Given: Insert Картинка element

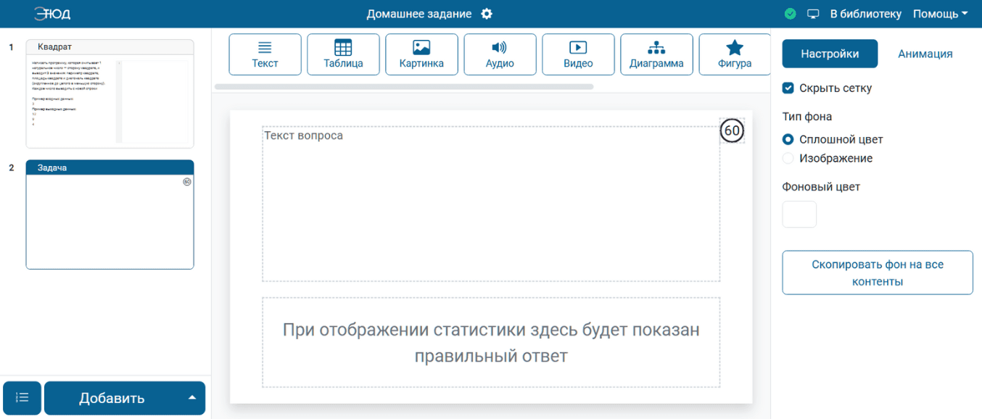Looking at the screenshot, I should [x=421, y=54].
